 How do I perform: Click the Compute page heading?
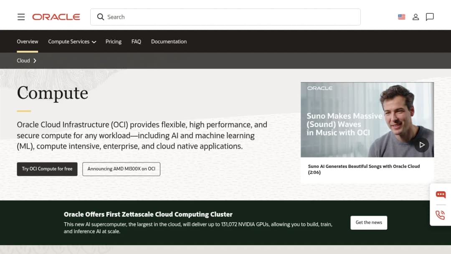coord(52,93)
